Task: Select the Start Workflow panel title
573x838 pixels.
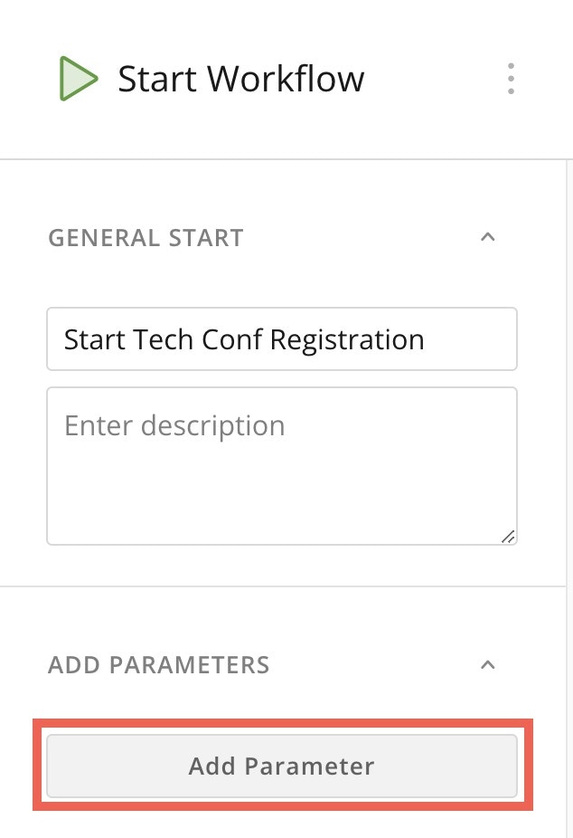Action: (x=240, y=79)
